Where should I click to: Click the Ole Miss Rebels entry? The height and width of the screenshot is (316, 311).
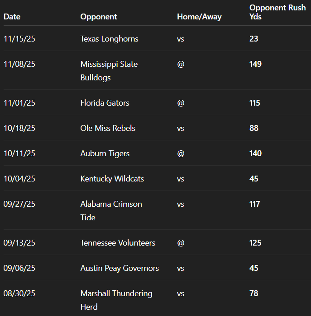(x=108, y=128)
